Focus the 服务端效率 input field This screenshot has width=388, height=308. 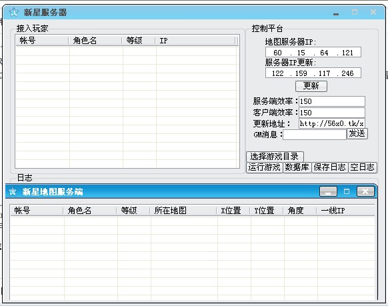tap(332, 101)
